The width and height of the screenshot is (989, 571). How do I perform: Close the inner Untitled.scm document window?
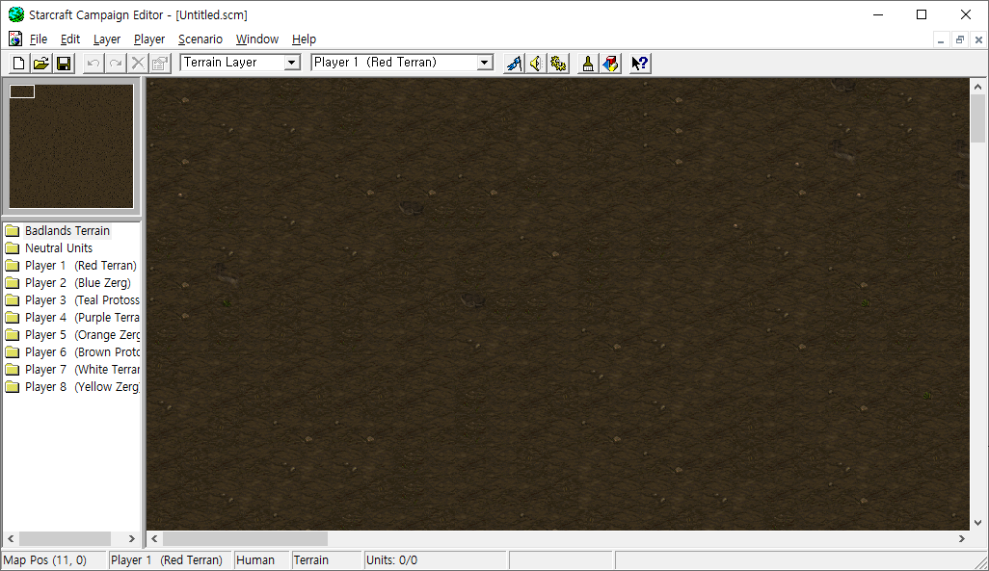978,39
